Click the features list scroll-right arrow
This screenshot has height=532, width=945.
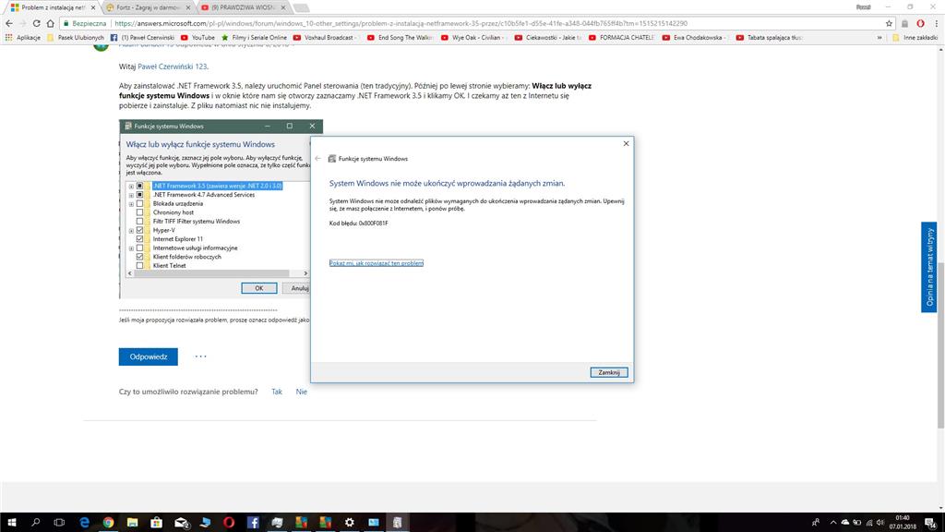305,273
